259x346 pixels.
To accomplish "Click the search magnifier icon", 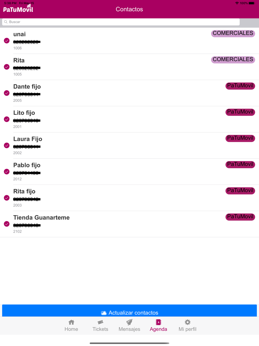I will [6, 22].
